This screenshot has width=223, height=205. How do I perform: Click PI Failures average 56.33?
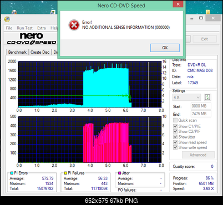[103, 178]
